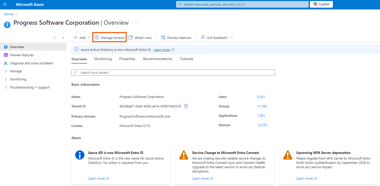Open Applications count 1,301 link
The height and width of the screenshot is (186, 380).
pos(261,116)
